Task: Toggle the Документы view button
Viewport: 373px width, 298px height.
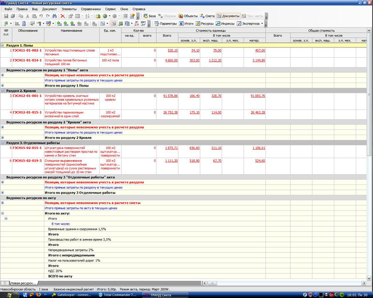Action: pyautogui.click(x=228, y=16)
